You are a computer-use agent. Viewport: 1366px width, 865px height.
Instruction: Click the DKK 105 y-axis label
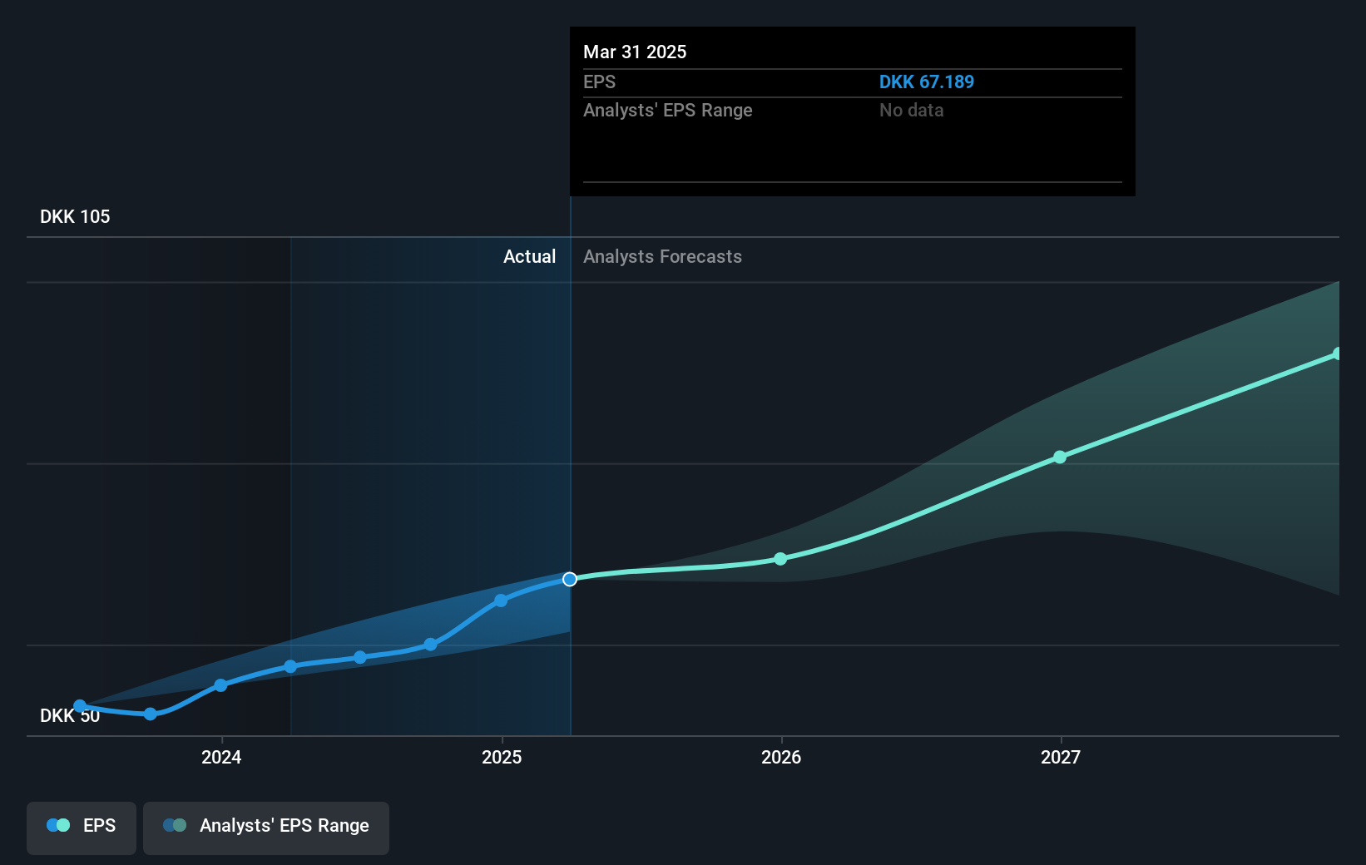(x=75, y=216)
